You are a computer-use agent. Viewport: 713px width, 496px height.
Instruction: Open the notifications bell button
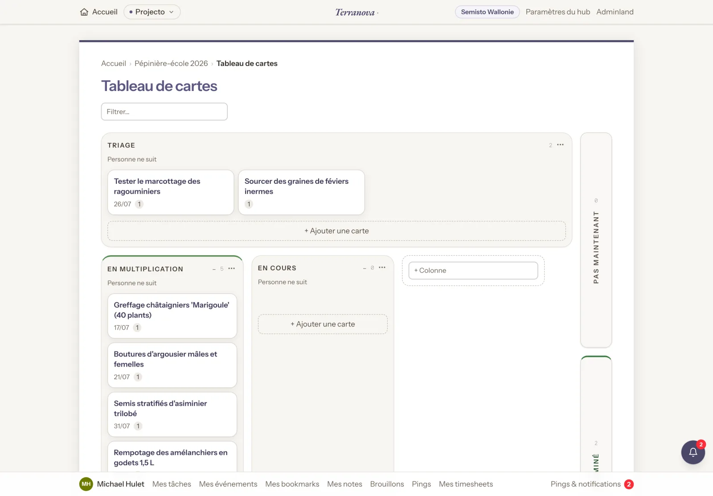pyautogui.click(x=693, y=452)
